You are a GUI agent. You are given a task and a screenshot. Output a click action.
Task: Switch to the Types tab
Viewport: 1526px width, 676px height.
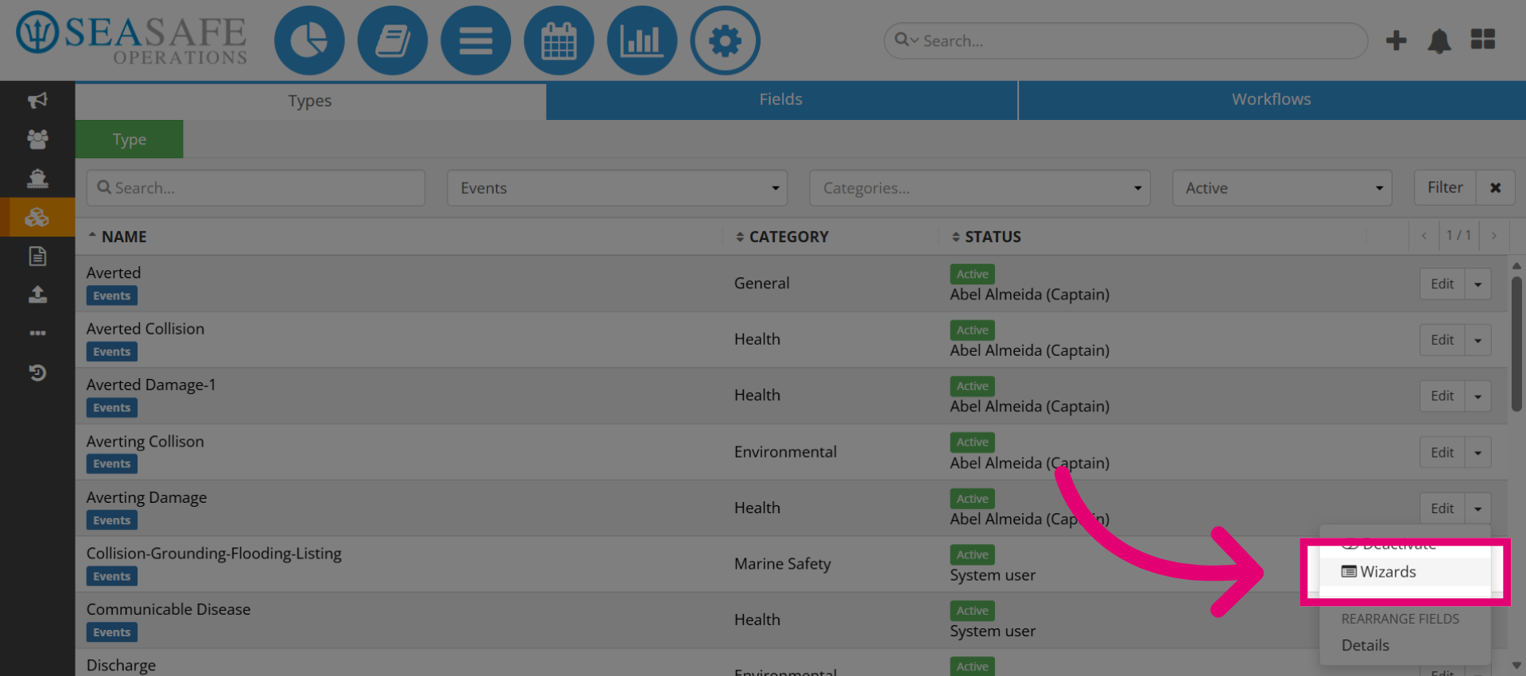pos(310,101)
